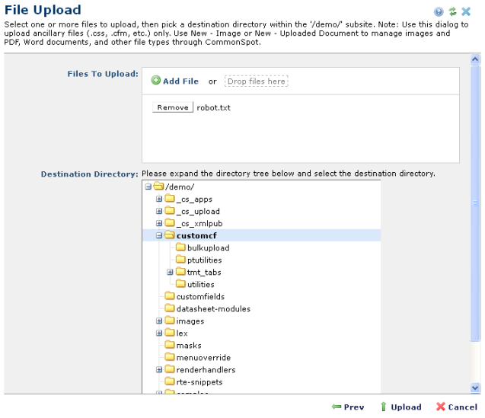Click the green refresh arrows icon
Viewport: 485px width, 418px height.
[451, 11]
